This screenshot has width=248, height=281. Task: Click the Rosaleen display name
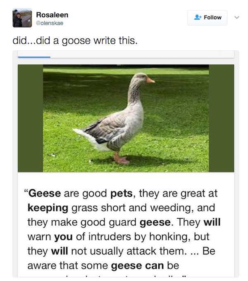52,15
